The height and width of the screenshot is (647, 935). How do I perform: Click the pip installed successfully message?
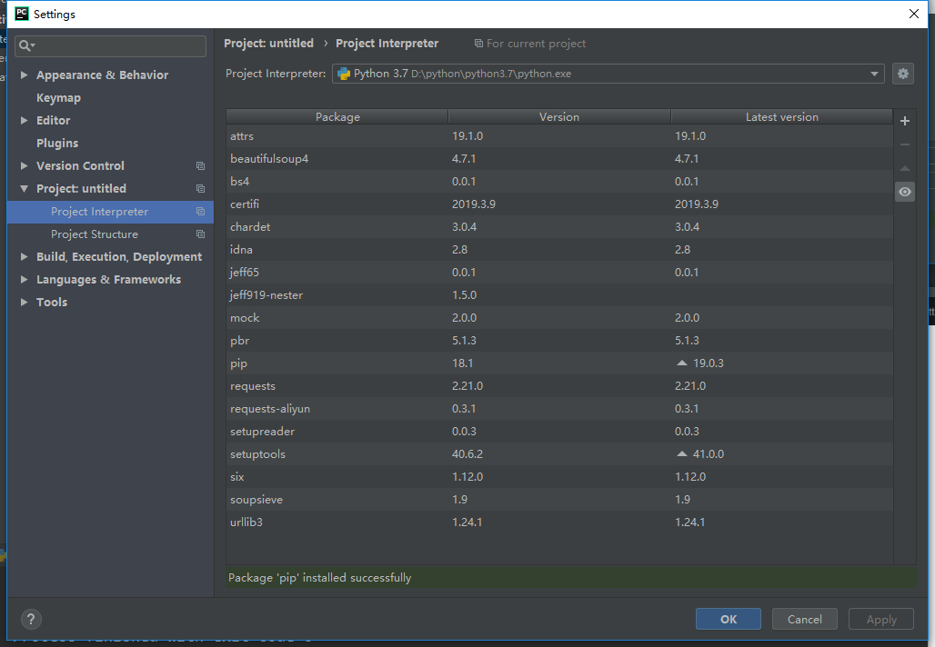[x=319, y=578]
